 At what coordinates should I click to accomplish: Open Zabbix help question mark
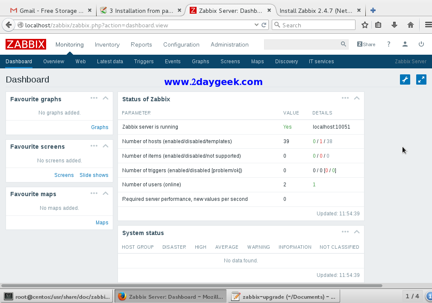[x=389, y=44]
